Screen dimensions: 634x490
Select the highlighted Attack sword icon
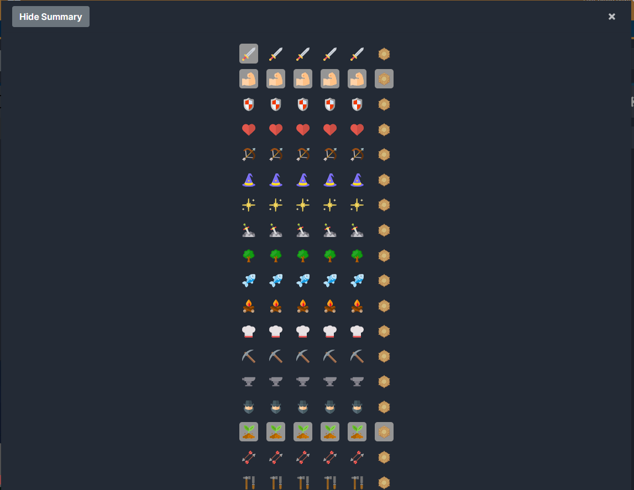(249, 54)
